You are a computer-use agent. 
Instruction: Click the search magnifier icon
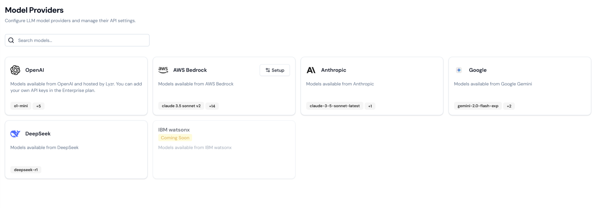(x=11, y=40)
